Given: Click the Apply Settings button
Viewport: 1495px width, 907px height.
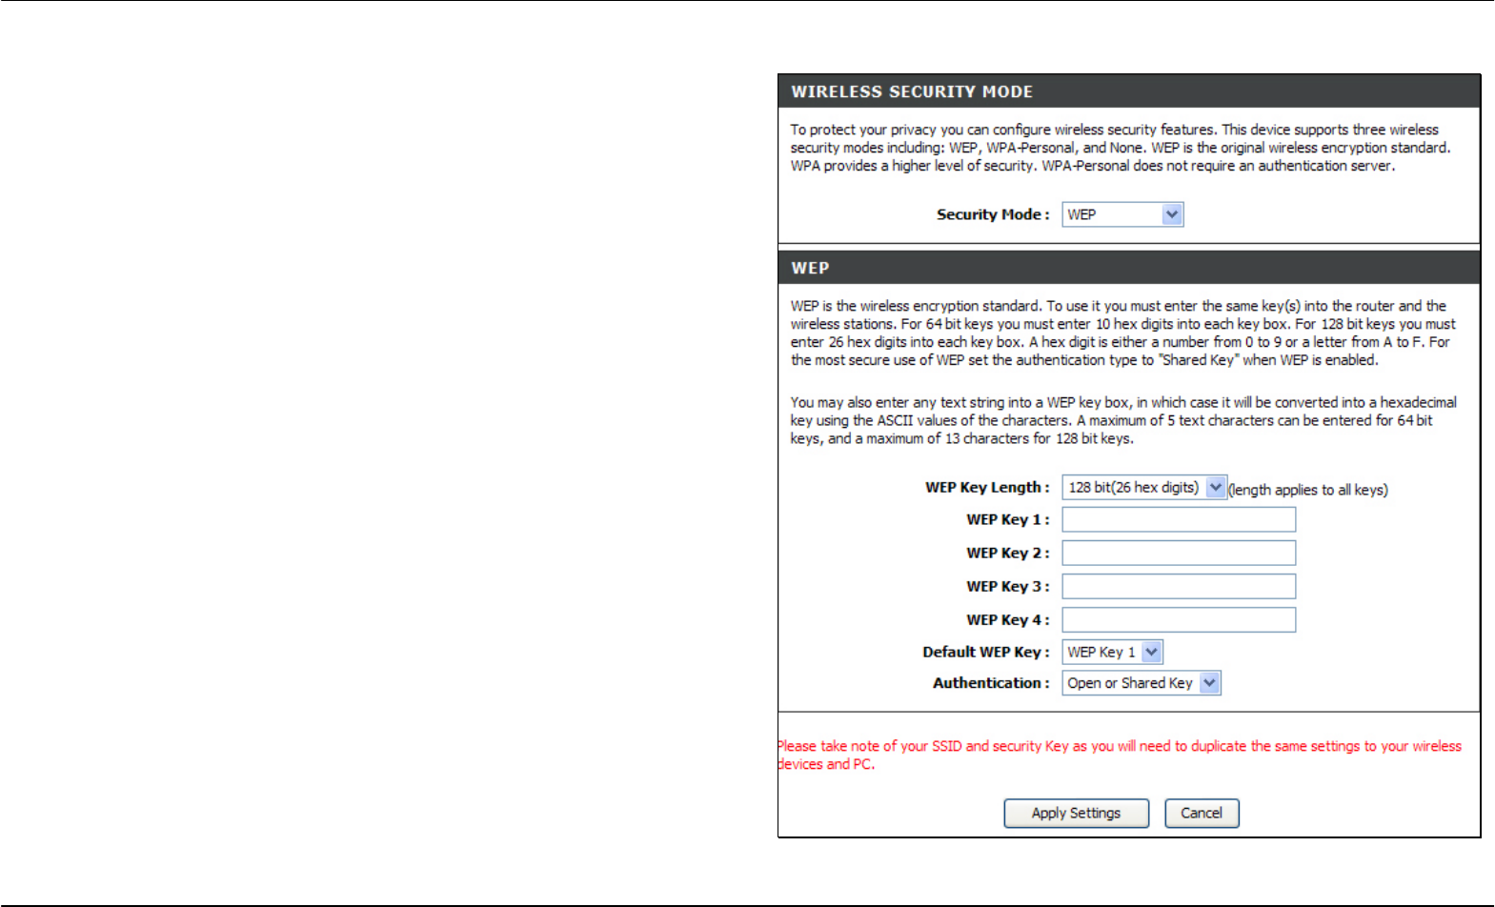Looking at the screenshot, I should click(1077, 813).
